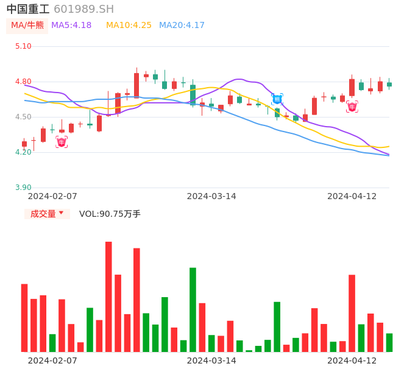The width and height of the screenshot is (418, 369).
Task: Toggle the MA20 moving average line
Action: click(x=182, y=26)
